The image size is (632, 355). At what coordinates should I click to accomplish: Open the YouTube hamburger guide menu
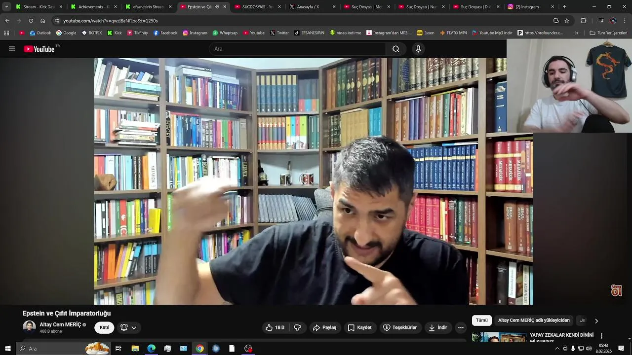tap(12, 49)
